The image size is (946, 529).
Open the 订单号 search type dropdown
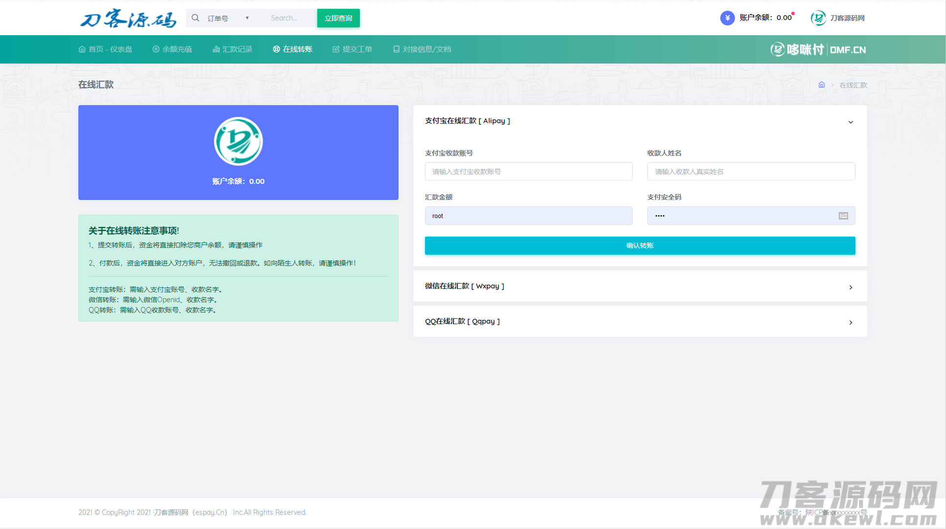click(x=228, y=18)
